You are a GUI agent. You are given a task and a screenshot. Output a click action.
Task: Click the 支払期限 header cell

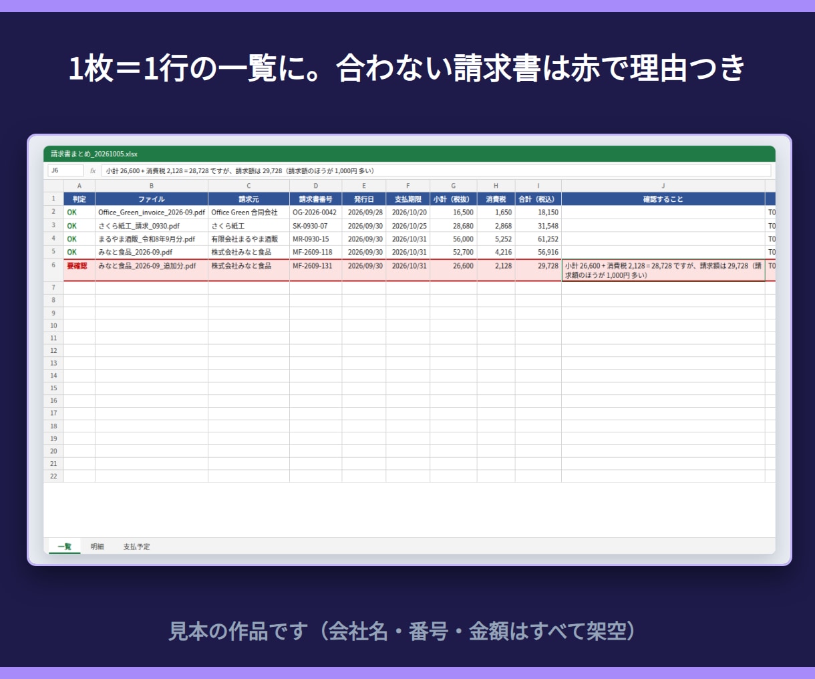408,199
